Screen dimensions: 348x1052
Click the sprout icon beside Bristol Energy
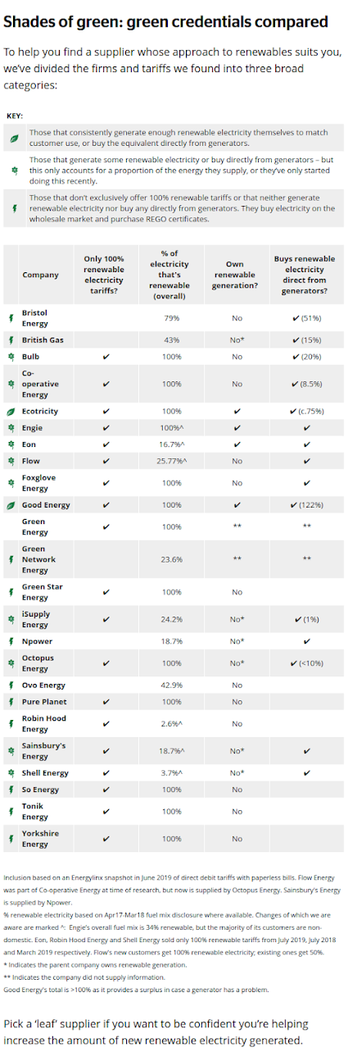11,319
